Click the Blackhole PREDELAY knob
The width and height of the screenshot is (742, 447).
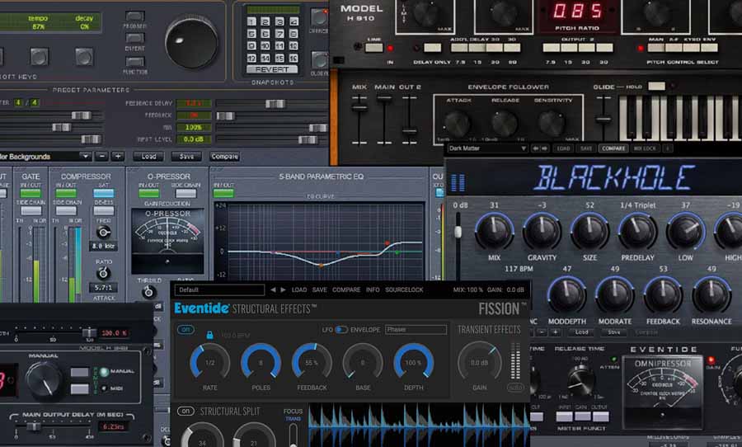[637, 232]
